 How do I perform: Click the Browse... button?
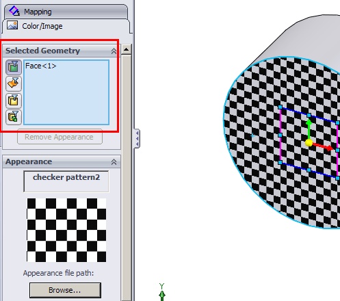(65, 290)
